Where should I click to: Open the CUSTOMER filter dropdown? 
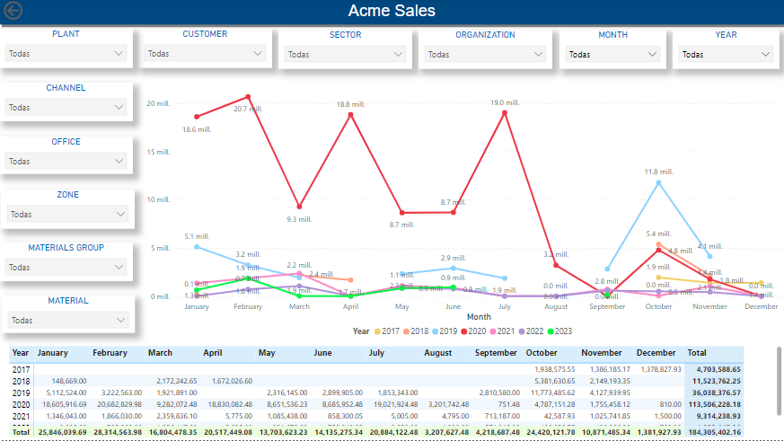point(205,54)
